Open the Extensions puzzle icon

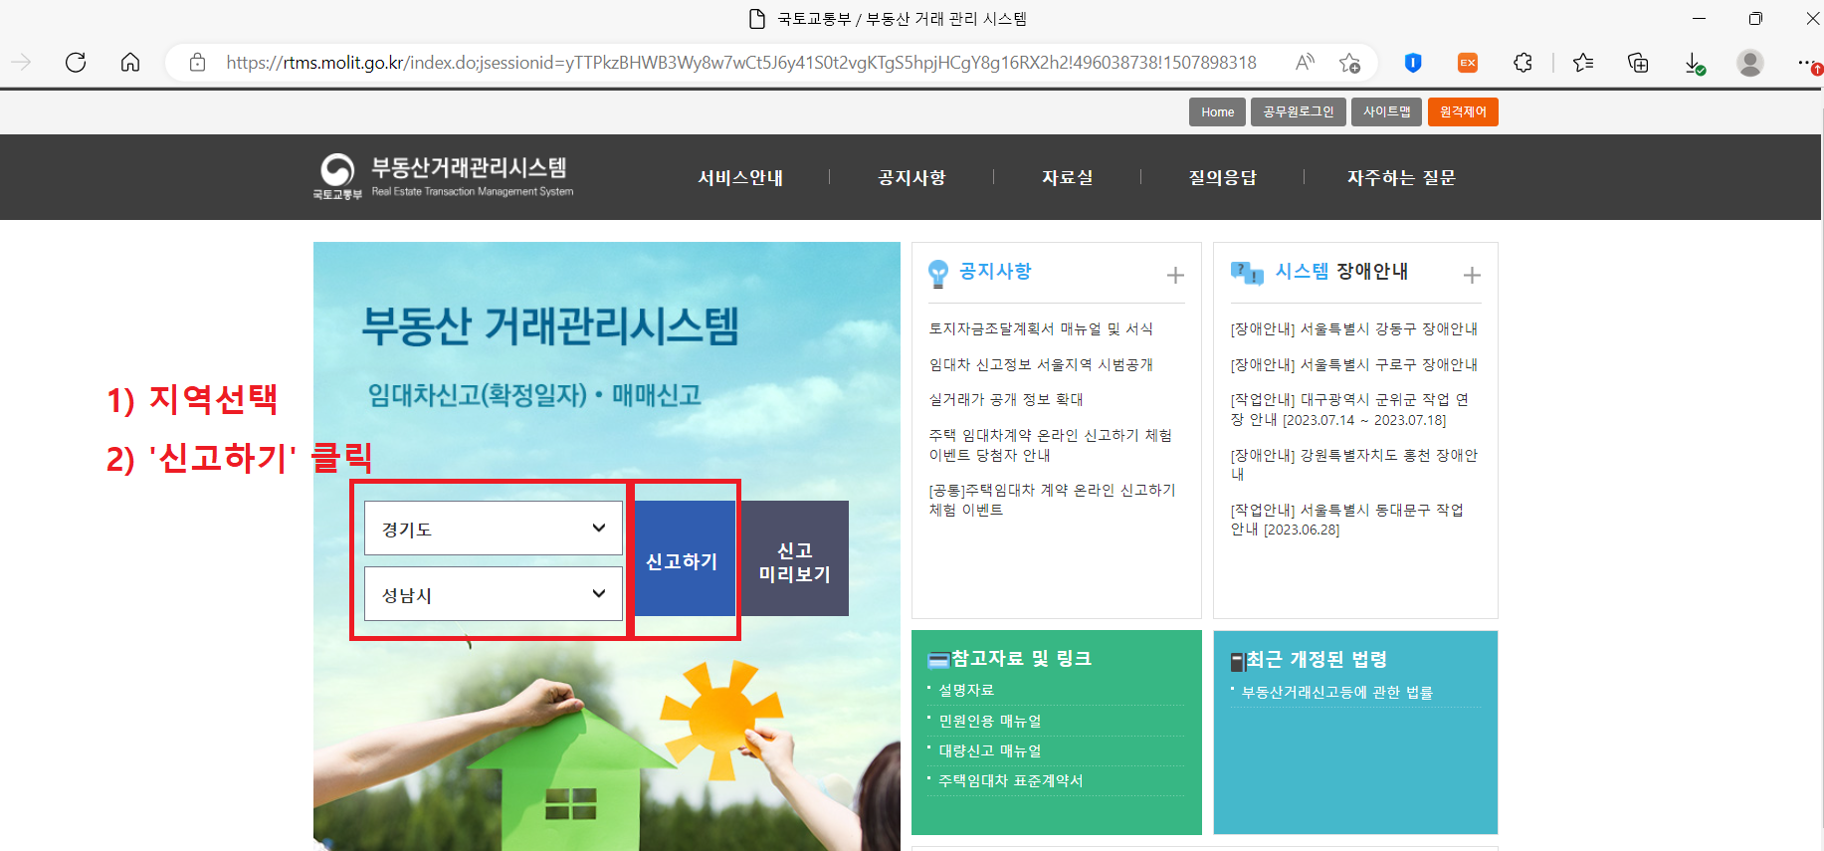tap(1522, 63)
